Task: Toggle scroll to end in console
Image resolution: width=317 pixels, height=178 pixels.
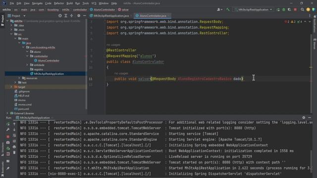Action: click(x=14, y=141)
